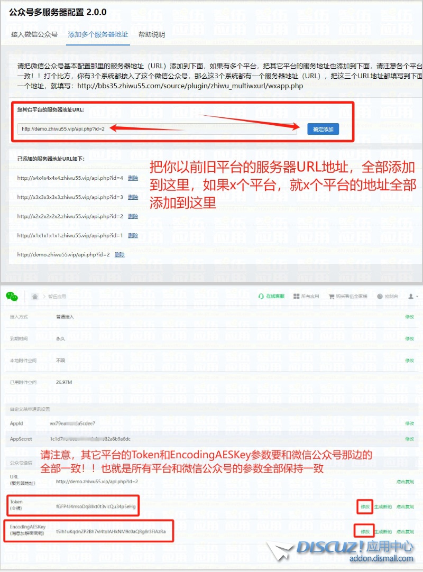423x572 pixels.
Task: Click the breadcrumb item next to home
Action: [57, 297]
